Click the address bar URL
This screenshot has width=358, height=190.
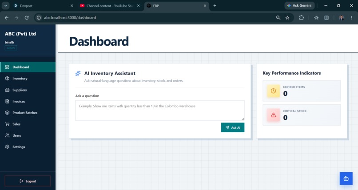pos(70,18)
